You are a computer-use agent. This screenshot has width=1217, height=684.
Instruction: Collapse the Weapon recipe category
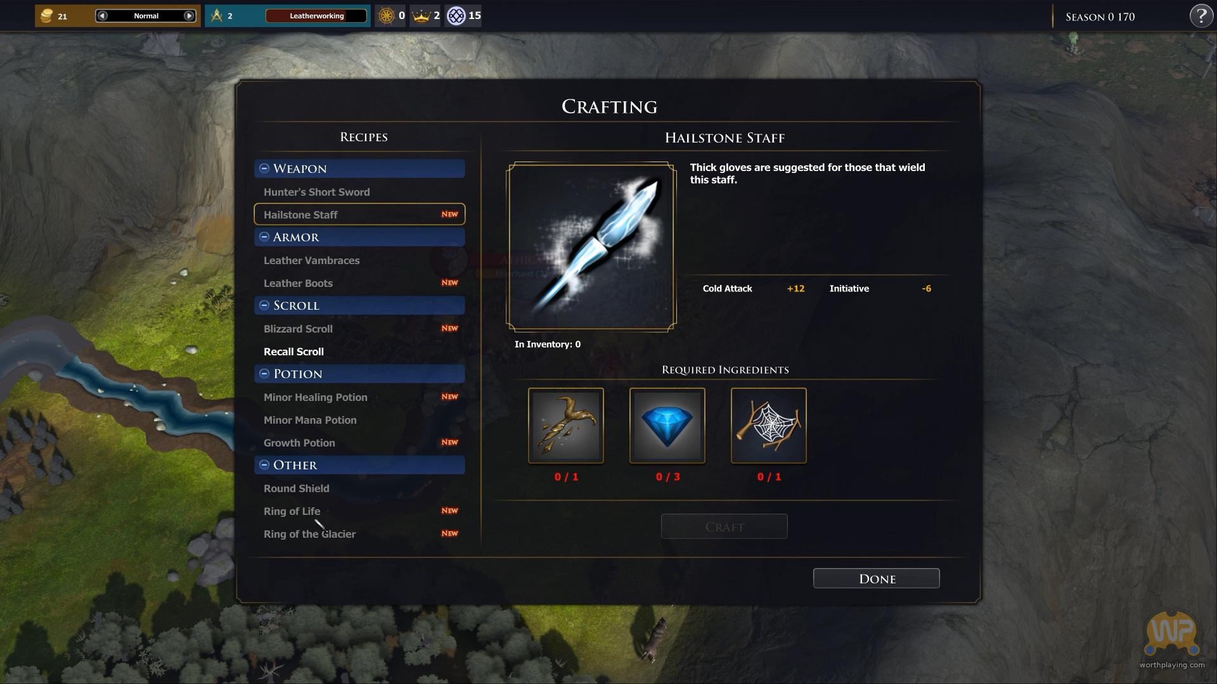[x=264, y=168]
